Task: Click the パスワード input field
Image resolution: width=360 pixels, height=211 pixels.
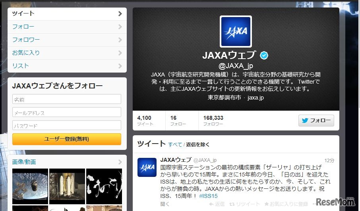Action: [67, 125]
